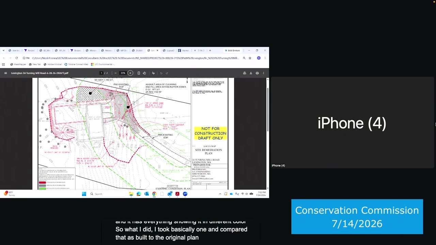Switch to the Join tab
The image size is (436, 245).
(x=14, y=50)
